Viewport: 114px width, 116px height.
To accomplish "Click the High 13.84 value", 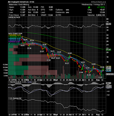I will 23,10.
